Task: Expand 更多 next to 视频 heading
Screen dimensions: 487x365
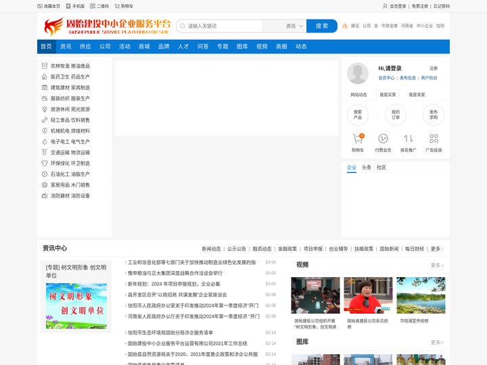Action: (x=437, y=265)
